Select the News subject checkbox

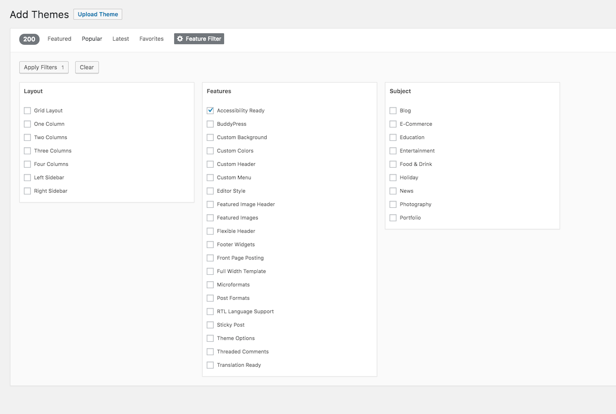coord(393,190)
